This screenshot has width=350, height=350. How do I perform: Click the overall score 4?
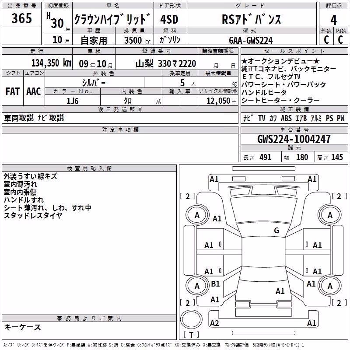click(333, 20)
